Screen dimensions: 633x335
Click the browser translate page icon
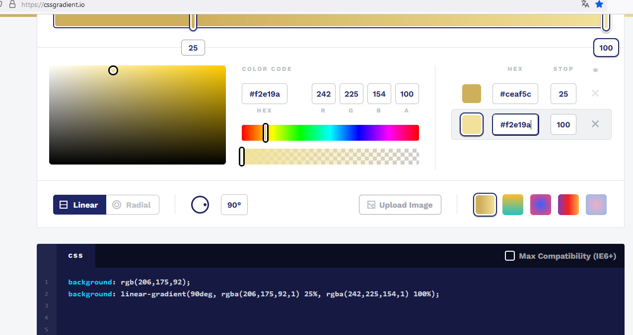click(x=585, y=4)
